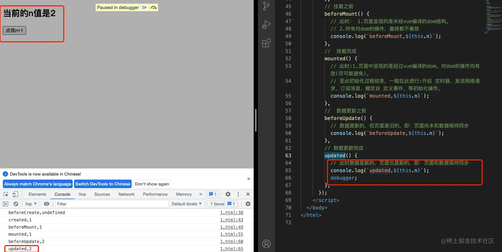Create a live expression with the eye icon
The height and width of the screenshot is (252, 502).
click(46, 204)
